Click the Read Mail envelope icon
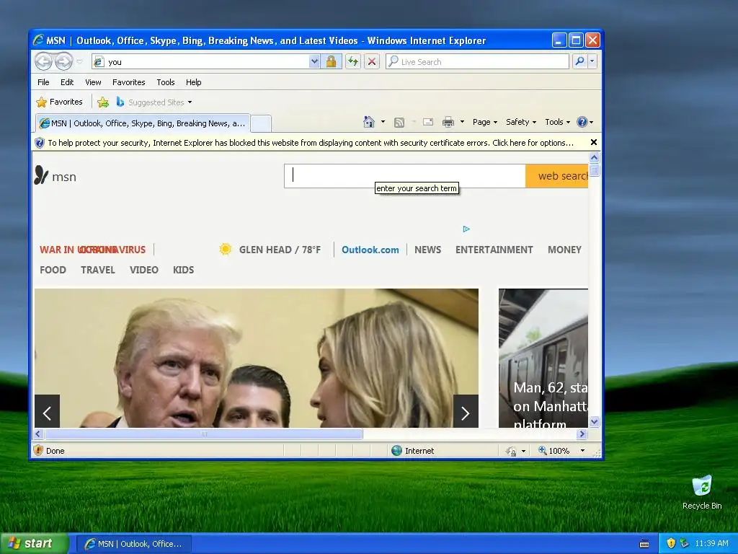Screen dimensions: 738x554 click(x=428, y=122)
